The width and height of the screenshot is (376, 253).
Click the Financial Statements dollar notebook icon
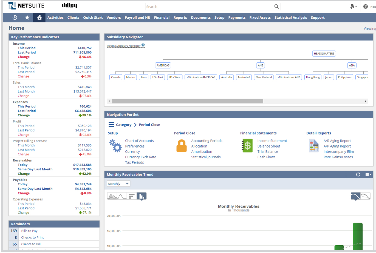247,146
